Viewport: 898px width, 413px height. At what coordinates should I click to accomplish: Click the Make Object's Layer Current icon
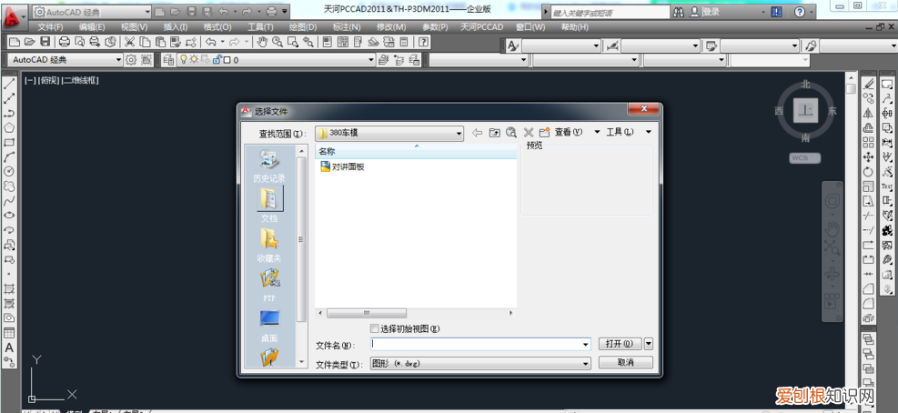click(384, 59)
